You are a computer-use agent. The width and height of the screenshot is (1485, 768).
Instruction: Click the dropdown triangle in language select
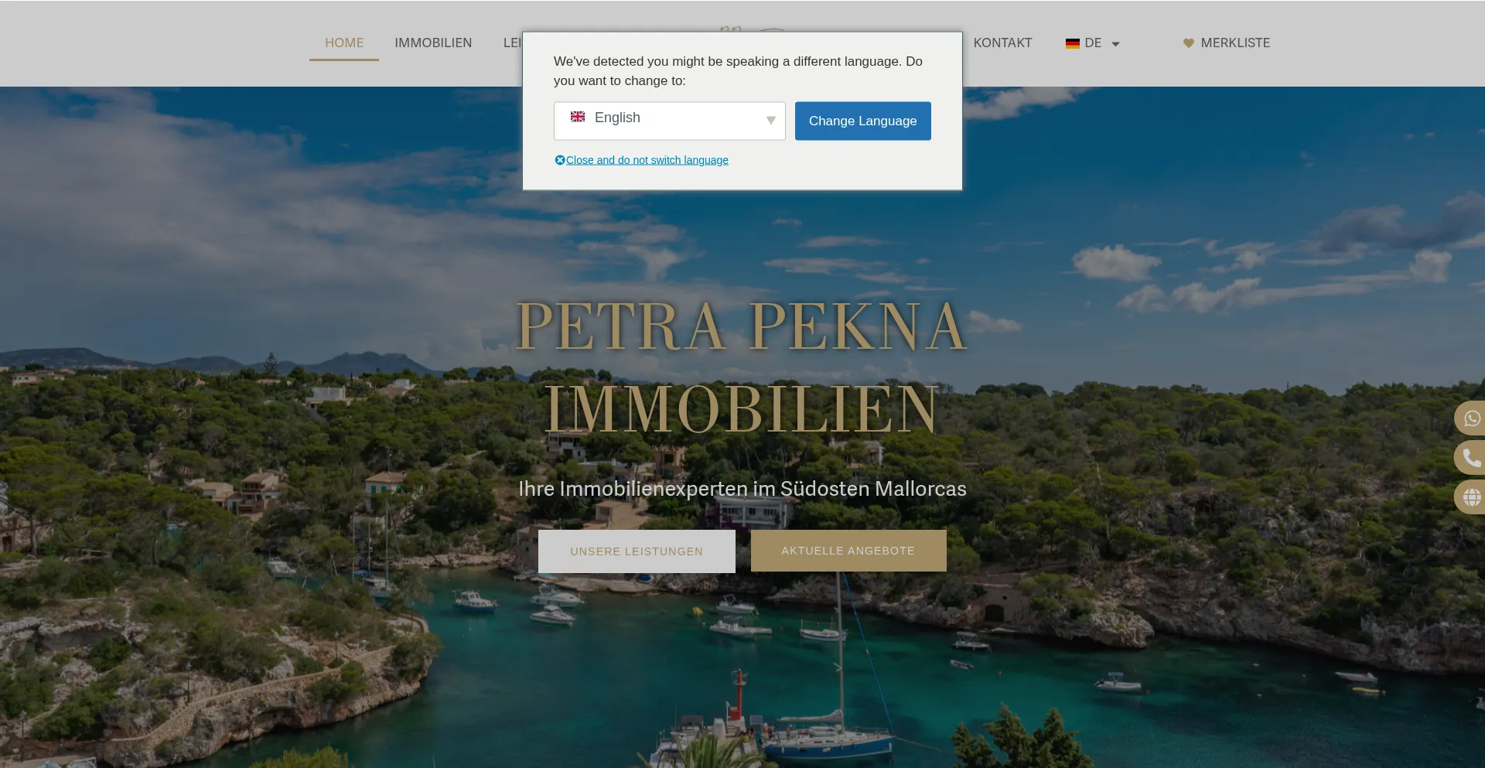[770, 121]
